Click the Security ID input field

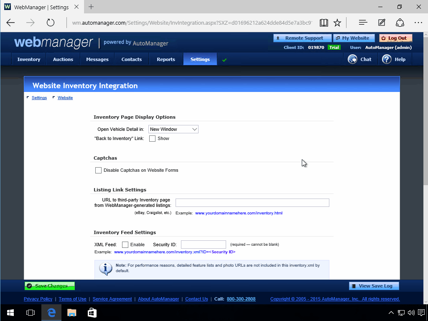coord(203,244)
